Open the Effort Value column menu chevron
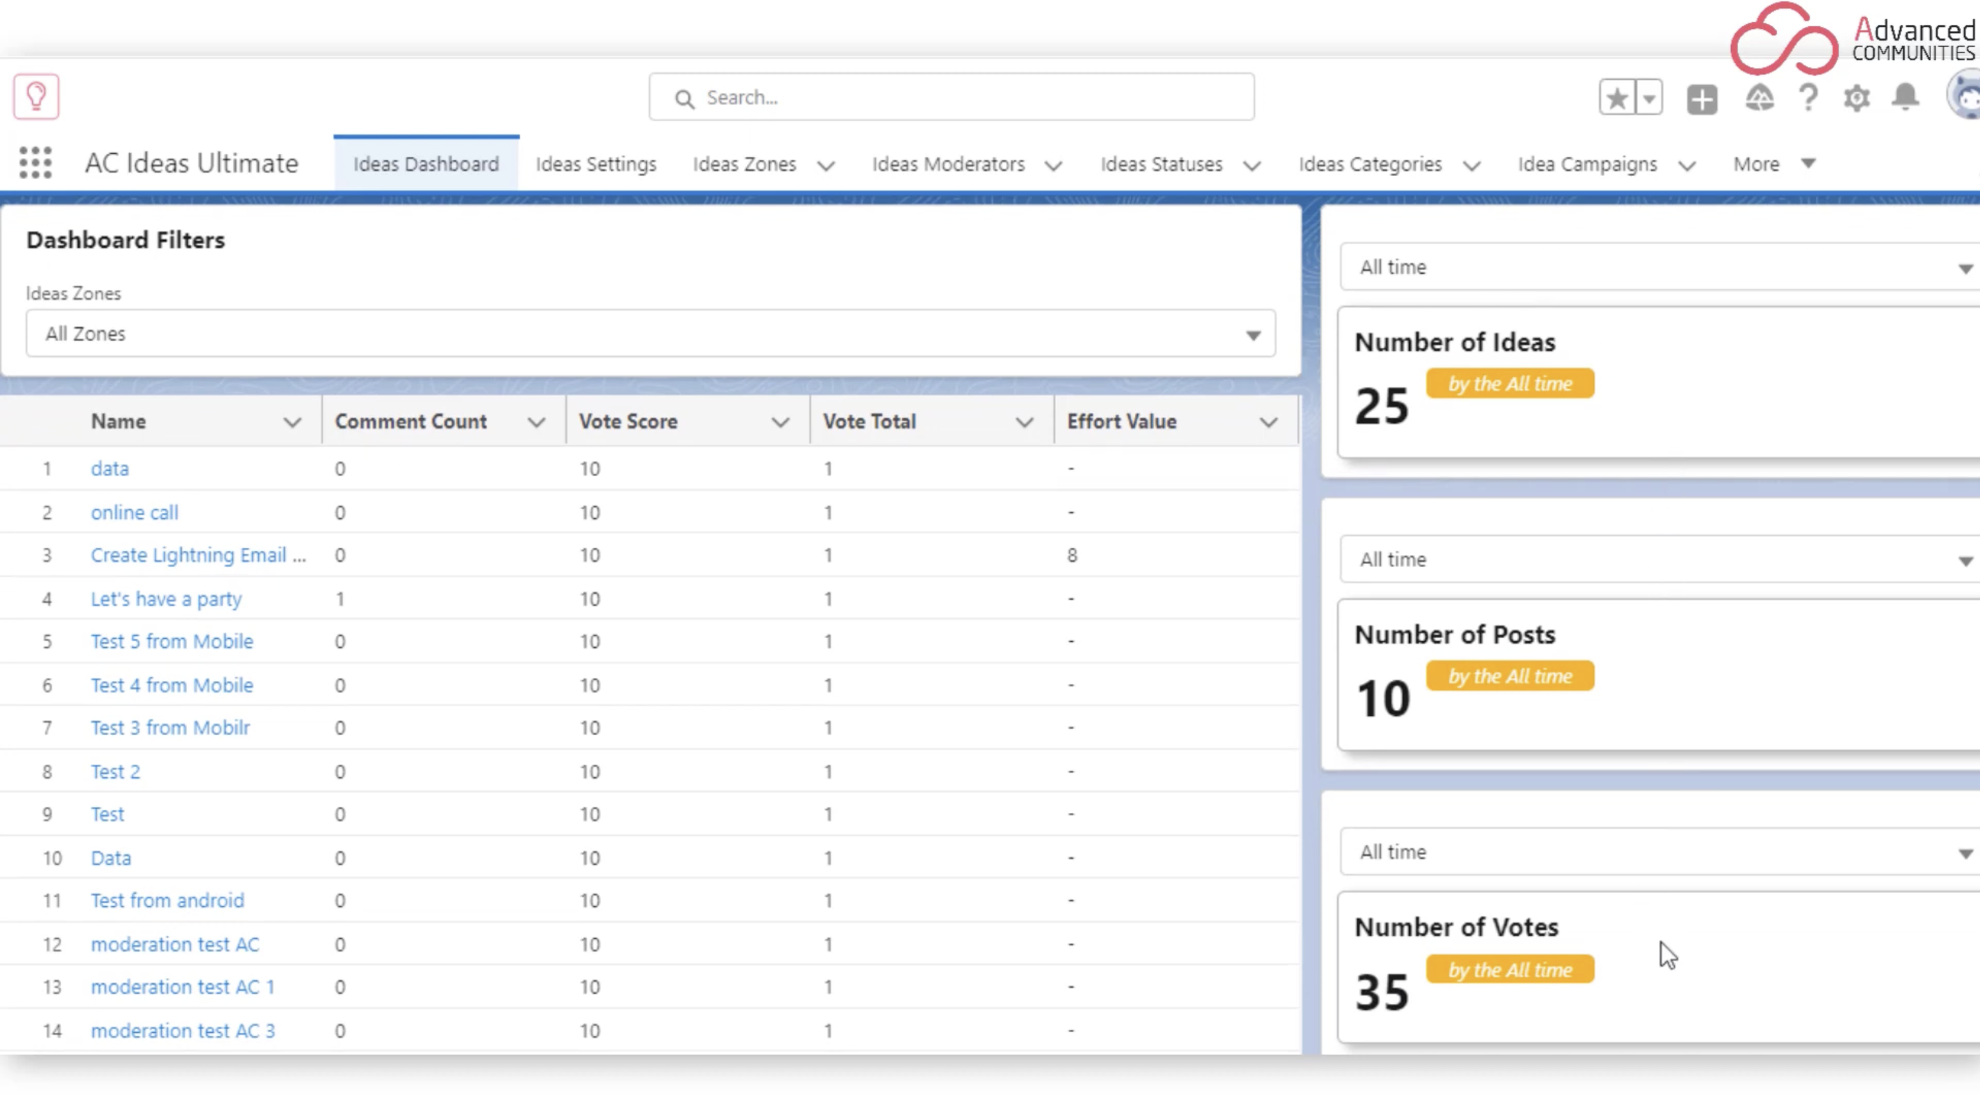 pos(1269,422)
